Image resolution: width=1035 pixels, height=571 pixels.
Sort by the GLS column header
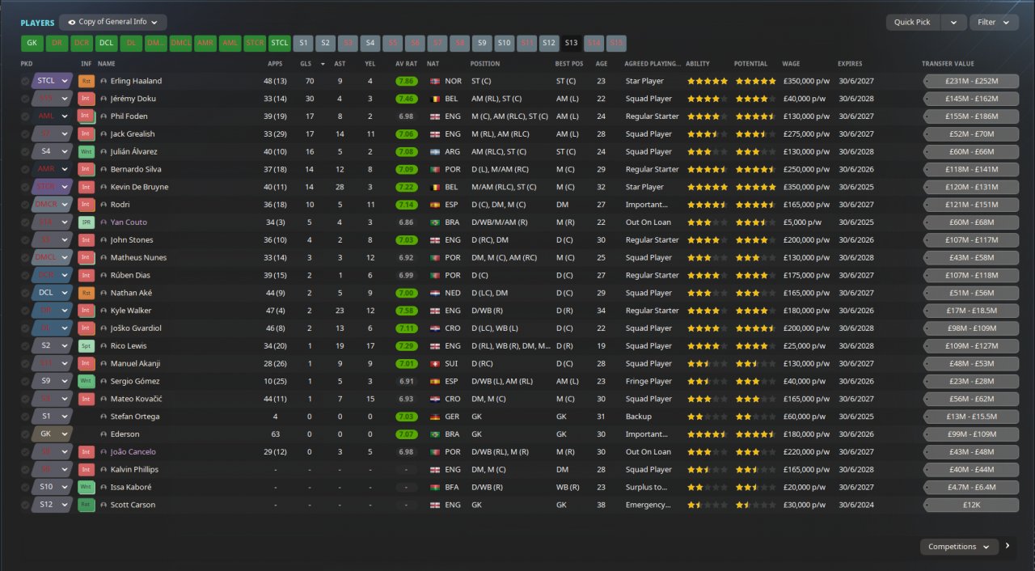point(306,64)
